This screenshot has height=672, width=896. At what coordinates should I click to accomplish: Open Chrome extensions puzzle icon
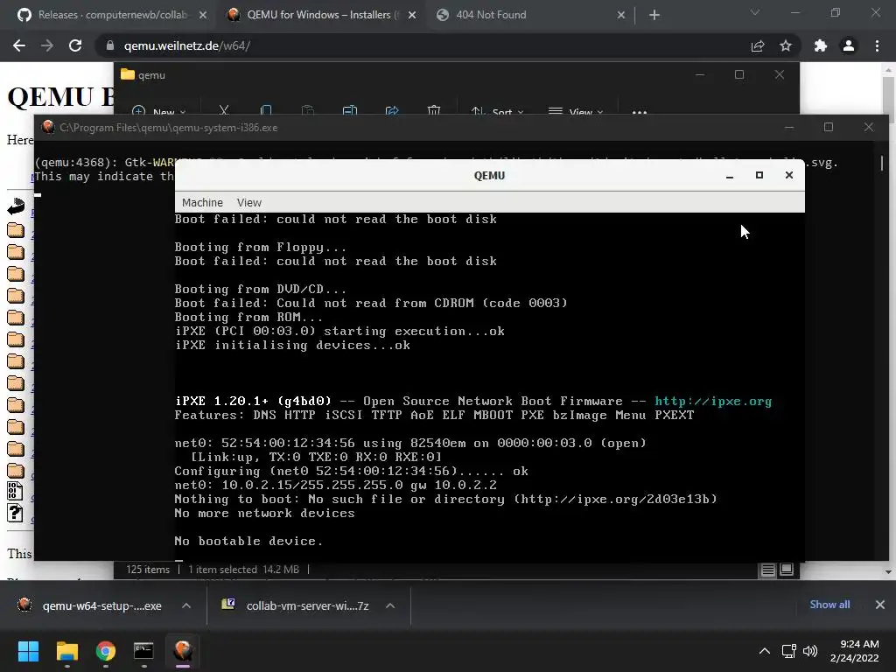[821, 45]
